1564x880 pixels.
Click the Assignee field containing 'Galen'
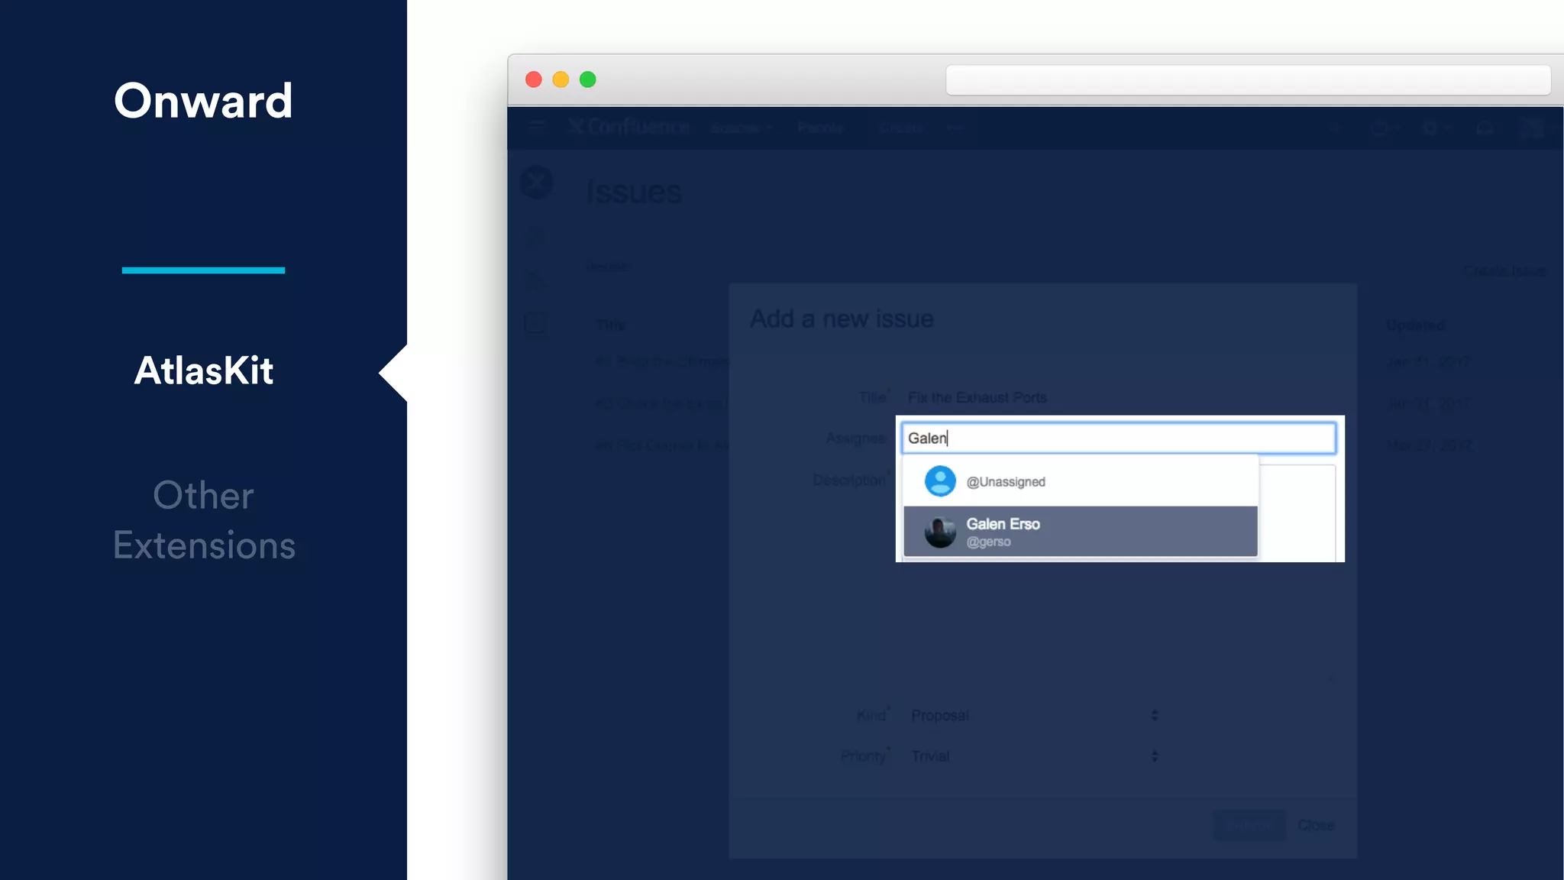[1118, 438]
